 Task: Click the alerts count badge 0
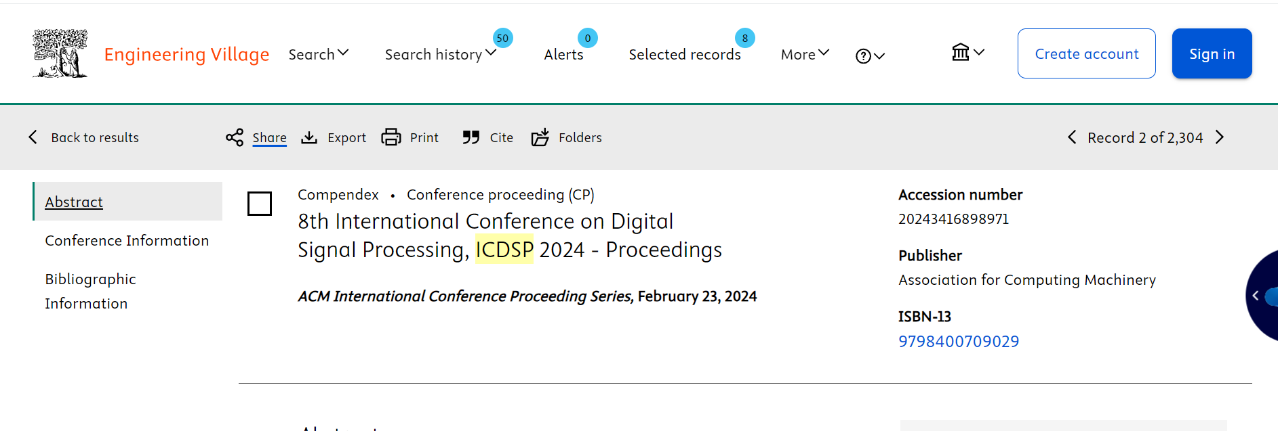pos(588,38)
